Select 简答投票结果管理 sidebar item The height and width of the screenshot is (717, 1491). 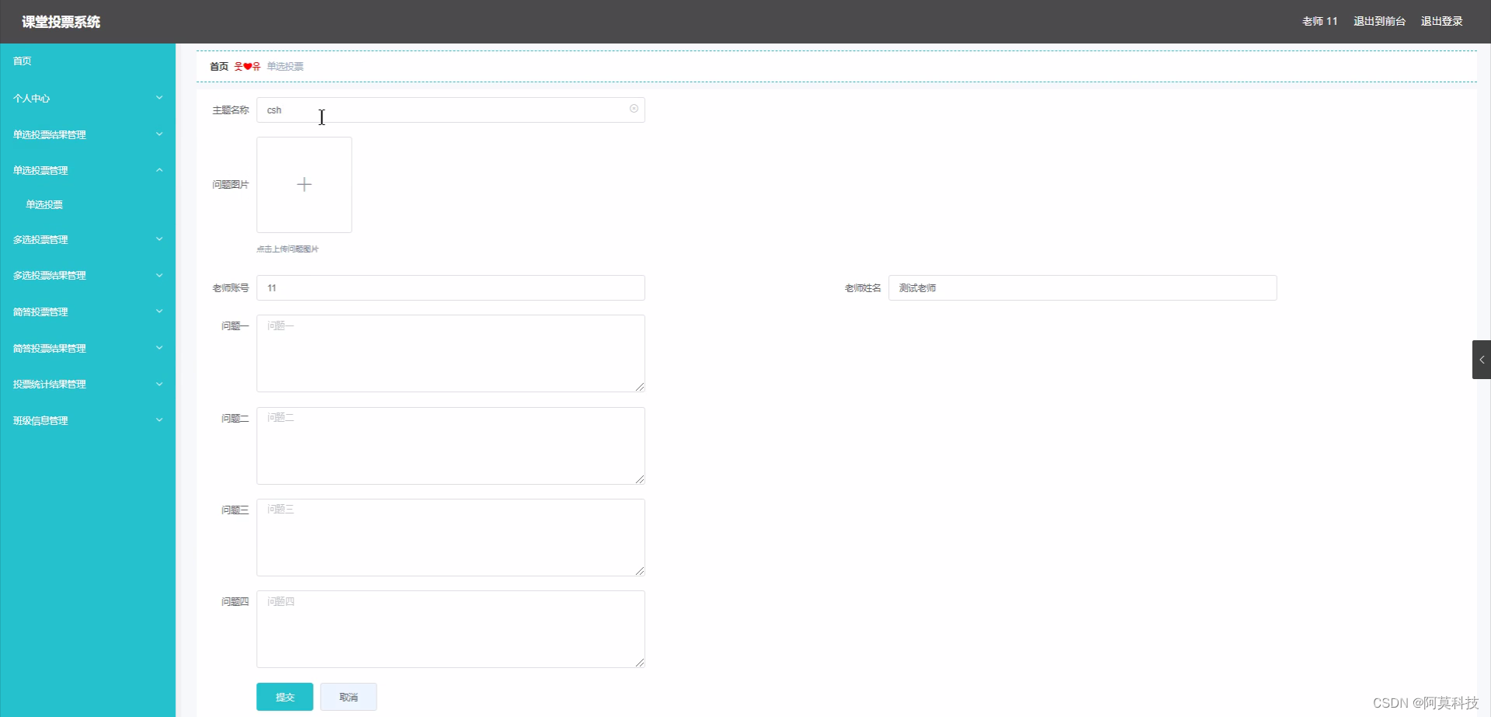click(x=88, y=348)
